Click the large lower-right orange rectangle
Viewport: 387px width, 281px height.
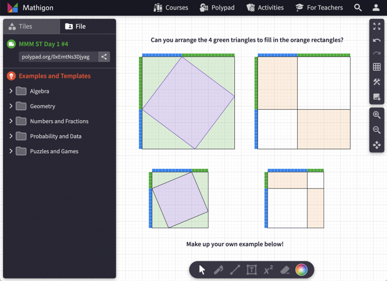click(324, 129)
